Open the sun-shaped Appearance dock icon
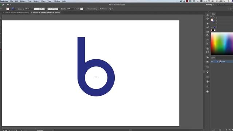Viewport: 233px width, 131px height. (208, 24)
